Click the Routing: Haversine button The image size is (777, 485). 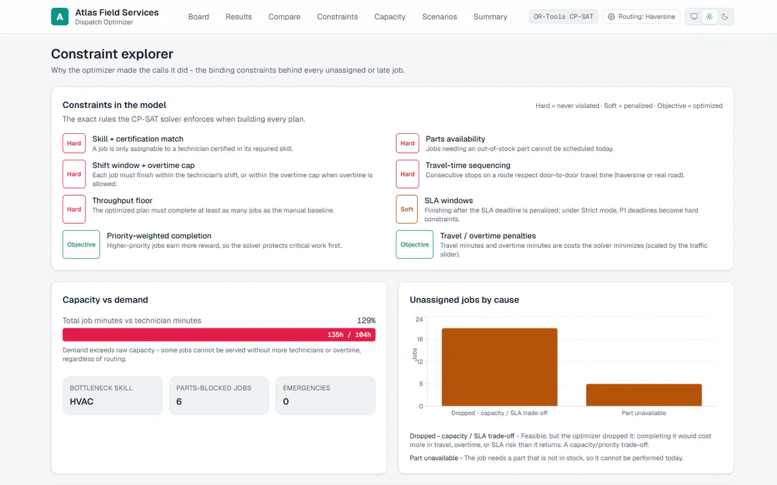click(641, 17)
